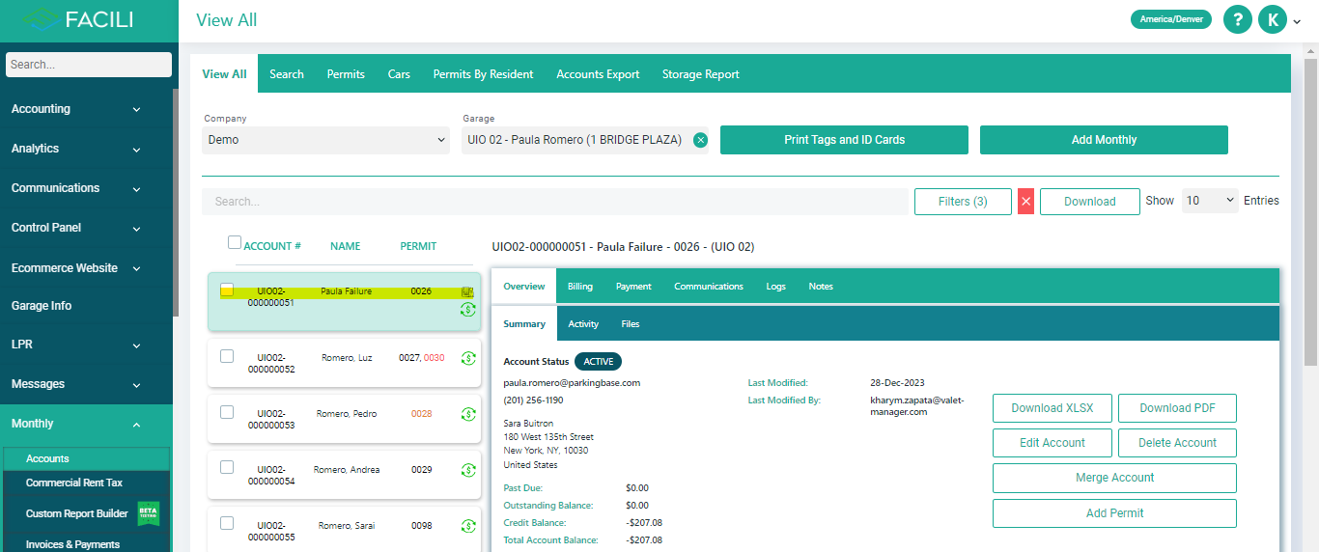Check the select-all accounts checkbox
This screenshot has width=1319, height=552.
pyautogui.click(x=235, y=243)
